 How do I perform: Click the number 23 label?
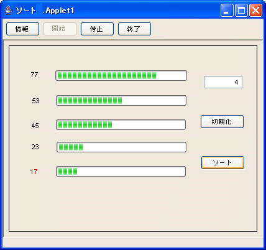[x=35, y=147]
